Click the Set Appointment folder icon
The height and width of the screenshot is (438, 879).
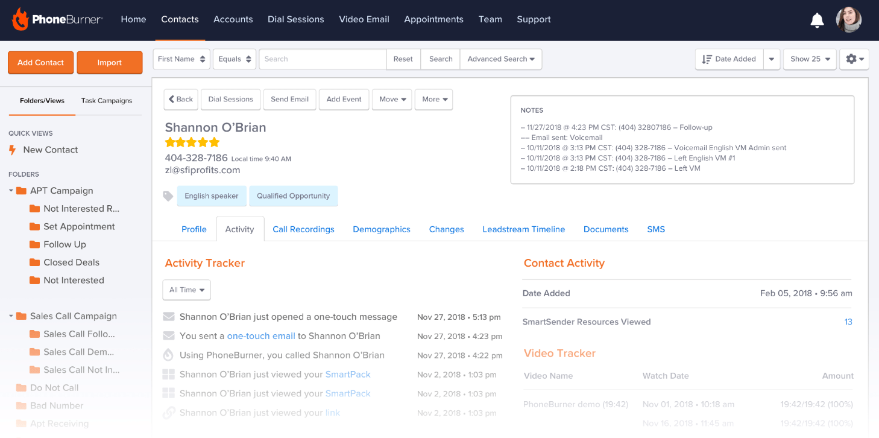coord(34,227)
